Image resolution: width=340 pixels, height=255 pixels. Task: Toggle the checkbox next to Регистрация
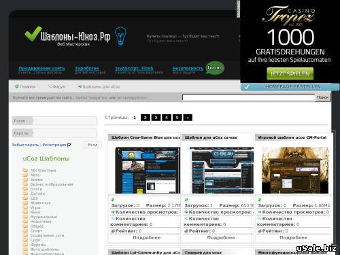coord(69,145)
